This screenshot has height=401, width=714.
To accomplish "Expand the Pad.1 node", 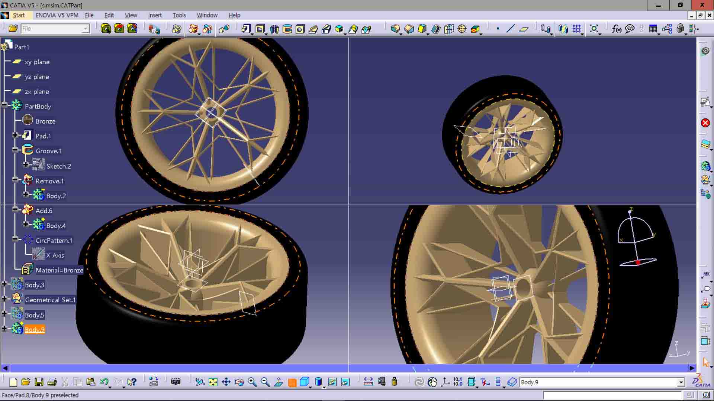I will click(x=15, y=135).
